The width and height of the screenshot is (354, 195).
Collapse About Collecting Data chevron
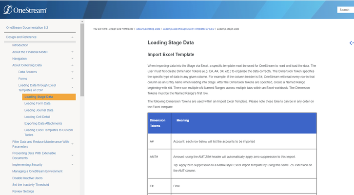72,65
